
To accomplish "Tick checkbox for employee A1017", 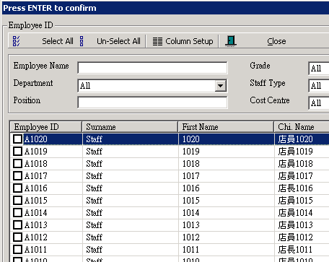I will pyautogui.click(x=17, y=176).
